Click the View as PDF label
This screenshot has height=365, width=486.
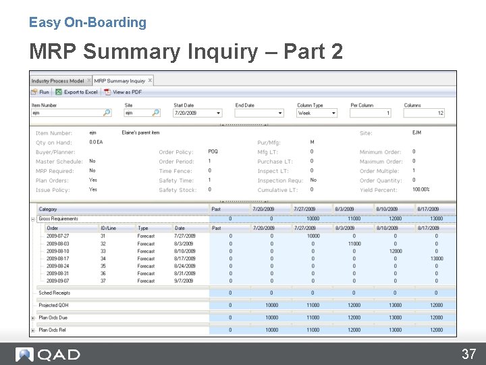tap(127, 92)
